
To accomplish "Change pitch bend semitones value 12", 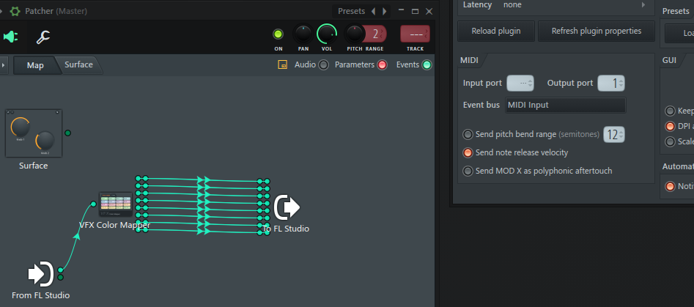I will pos(614,135).
